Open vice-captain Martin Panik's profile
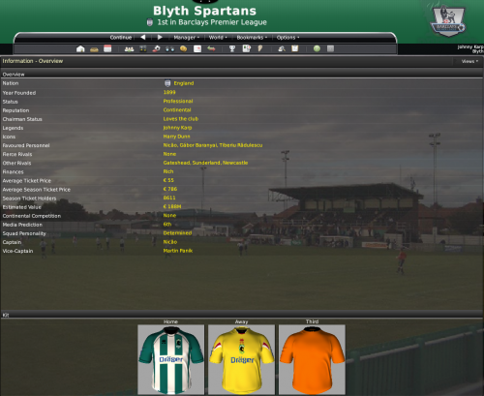The image size is (484, 396). point(178,251)
